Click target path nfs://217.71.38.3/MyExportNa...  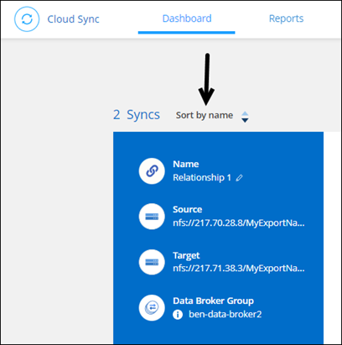239,269
